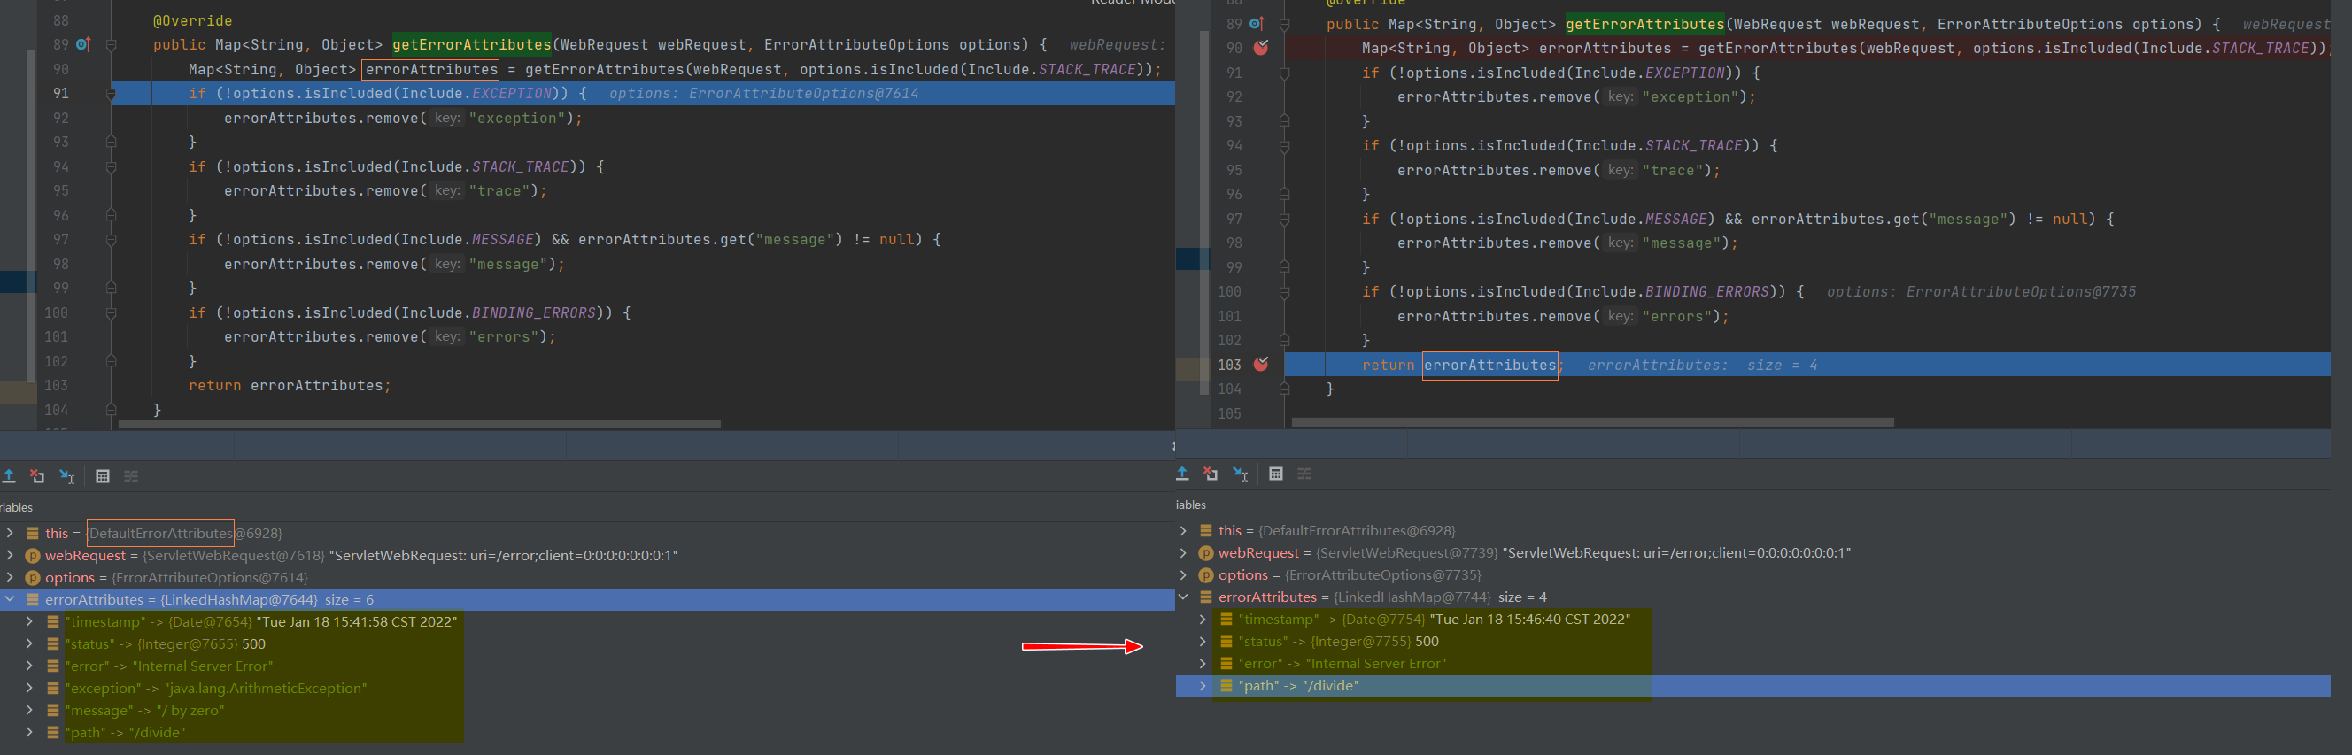The height and width of the screenshot is (755, 2352).
Task: Click entry icon beside "exception" in left variables
Action: coord(53,689)
